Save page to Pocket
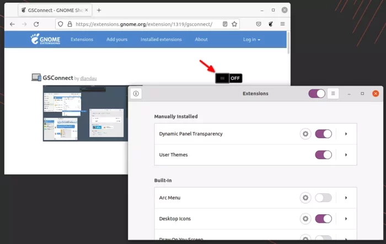This screenshot has height=244, width=386. [x=259, y=24]
